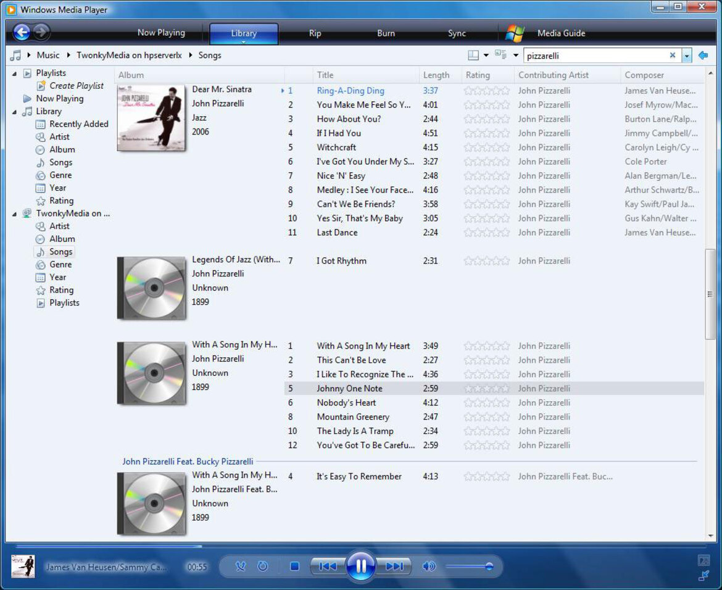Clear the pizzarelli search text

(672, 56)
